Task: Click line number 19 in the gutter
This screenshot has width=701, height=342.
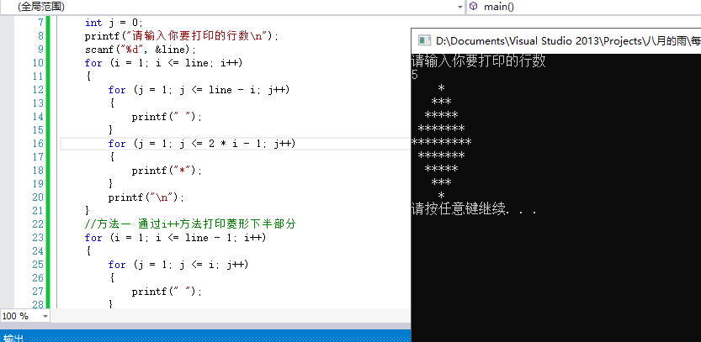Action: (38, 183)
